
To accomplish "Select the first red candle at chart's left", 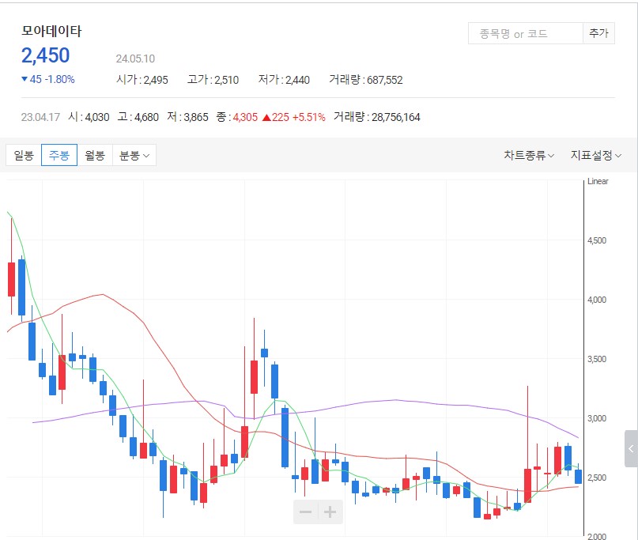I will [11, 278].
